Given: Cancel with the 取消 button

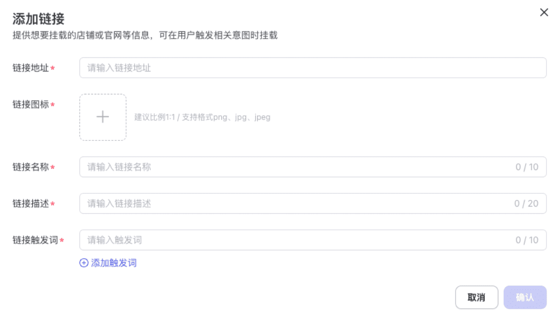Looking at the screenshot, I should point(476,297).
